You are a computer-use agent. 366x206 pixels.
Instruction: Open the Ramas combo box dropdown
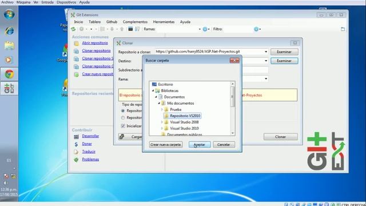(x=200, y=29)
